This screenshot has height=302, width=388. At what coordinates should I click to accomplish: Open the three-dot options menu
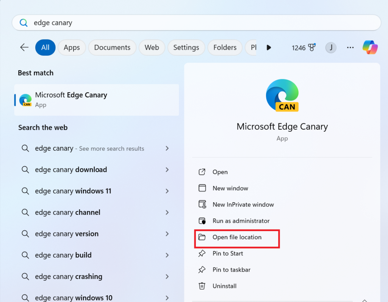(350, 47)
